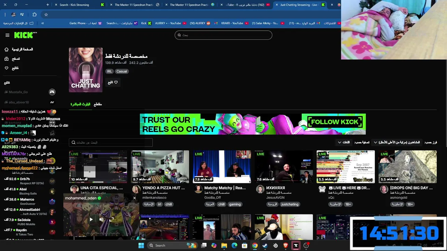
Task: Open the following heart sidebar item
Action: [11, 68]
